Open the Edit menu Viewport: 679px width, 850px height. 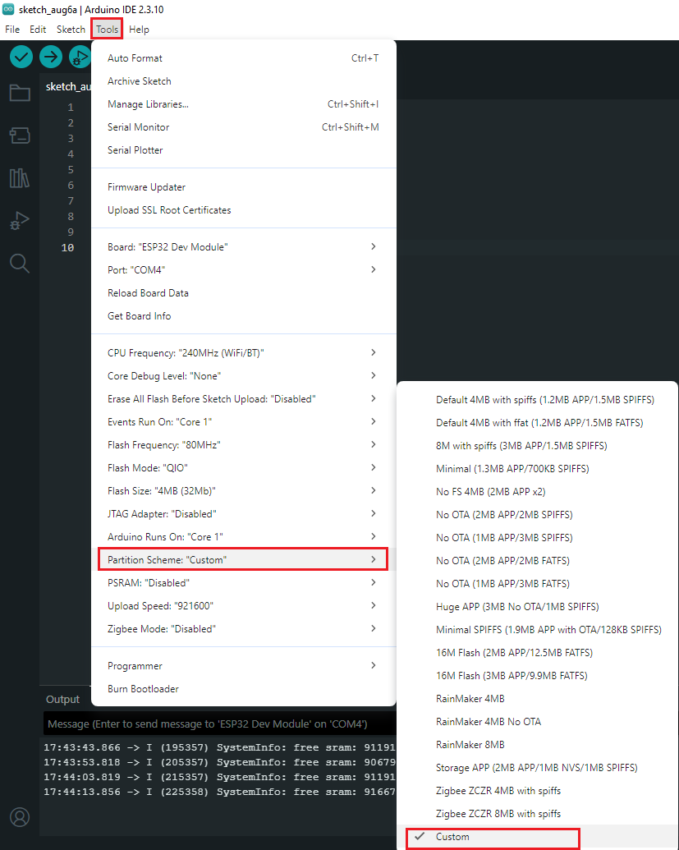38,30
